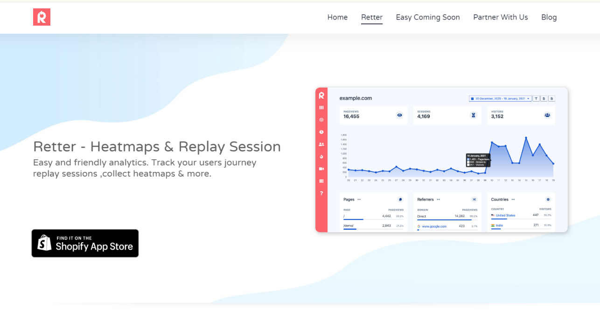Click the first document export icon
This screenshot has height=328, width=600.
coord(544,99)
